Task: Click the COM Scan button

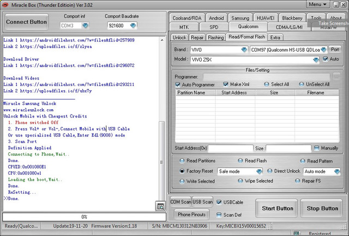Action: (180, 202)
